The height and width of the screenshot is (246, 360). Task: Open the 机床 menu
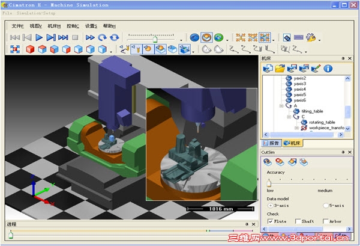[54, 26]
